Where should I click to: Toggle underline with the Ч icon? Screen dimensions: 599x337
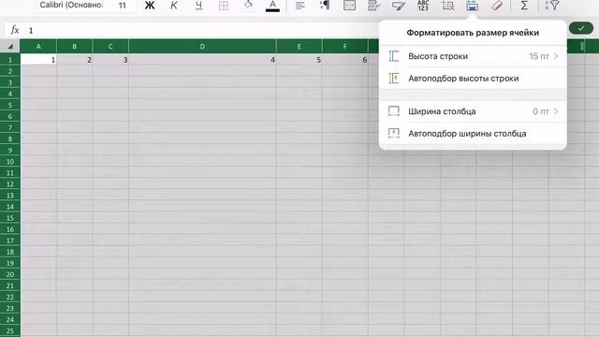coord(198,6)
